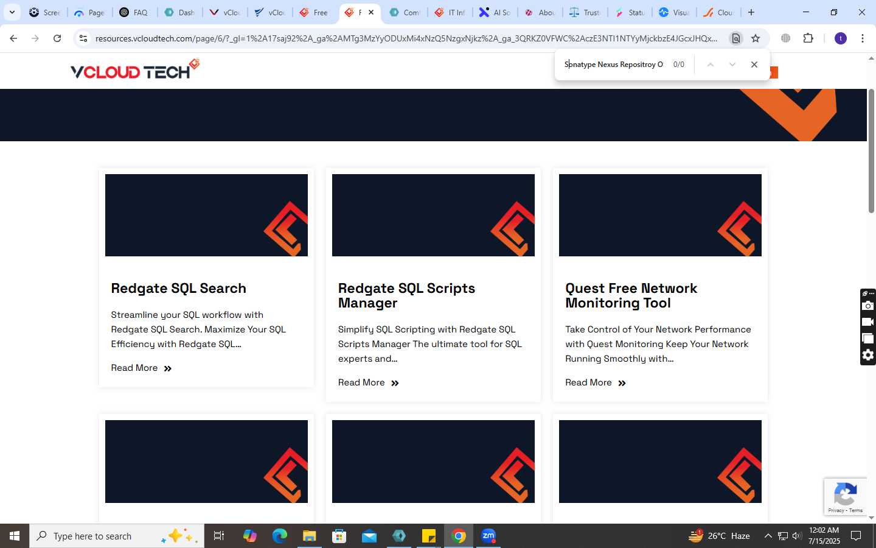Open Zoom from the taskbar

[x=488, y=536]
